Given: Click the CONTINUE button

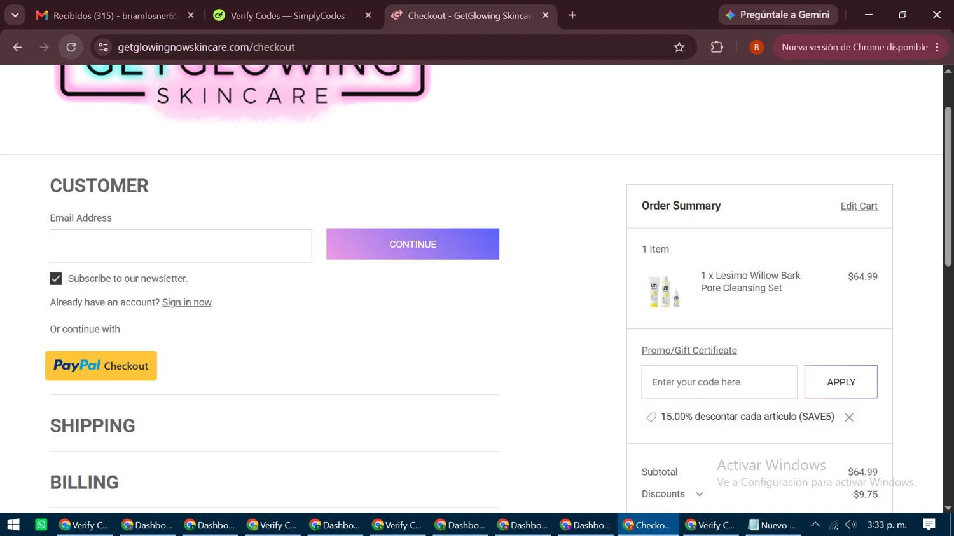Looking at the screenshot, I should pos(413,244).
